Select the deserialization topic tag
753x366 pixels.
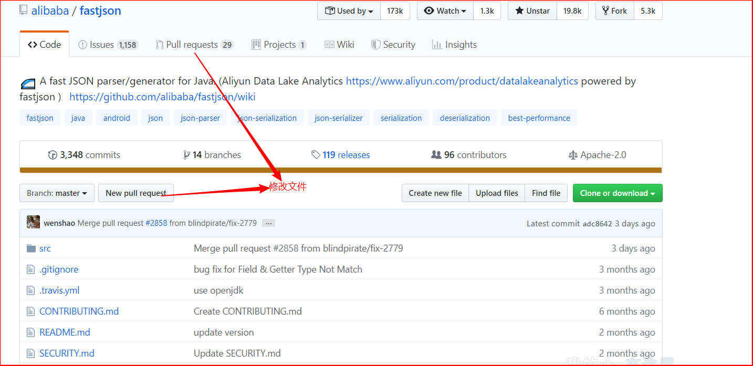[x=465, y=118]
